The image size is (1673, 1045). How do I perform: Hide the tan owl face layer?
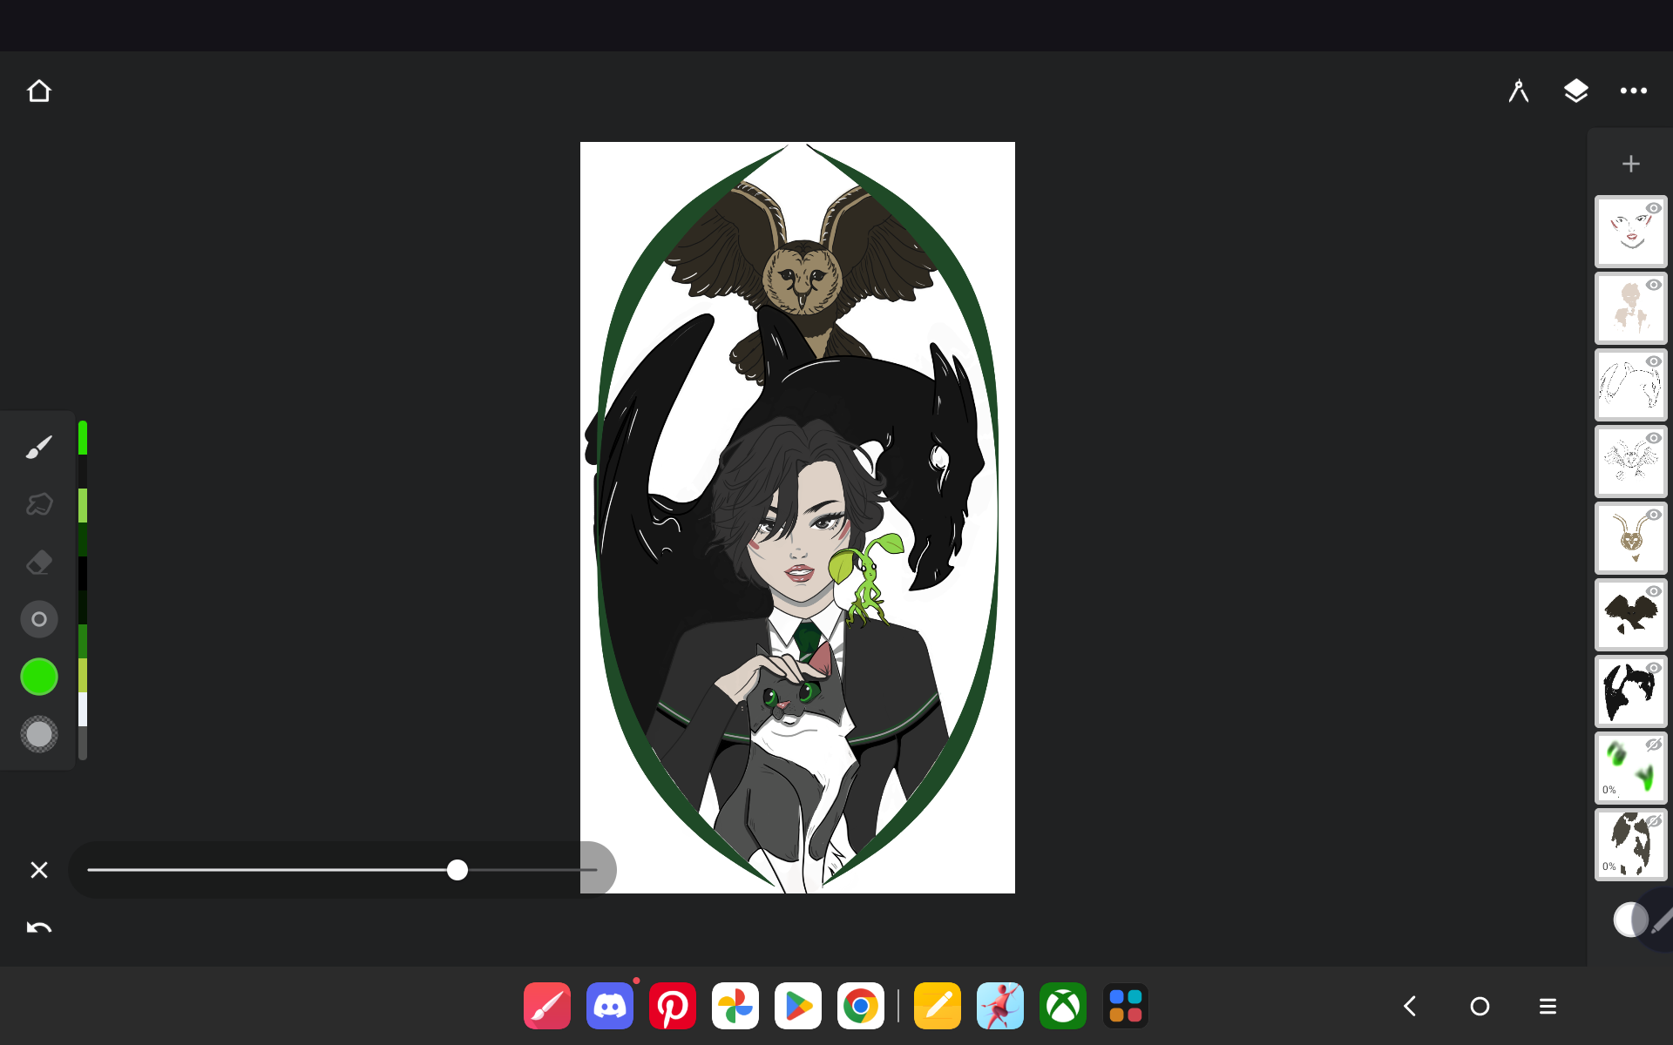coord(1653,515)
